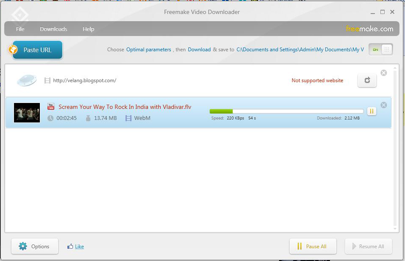Open the Scream Your Way video thumbnail

27,113
